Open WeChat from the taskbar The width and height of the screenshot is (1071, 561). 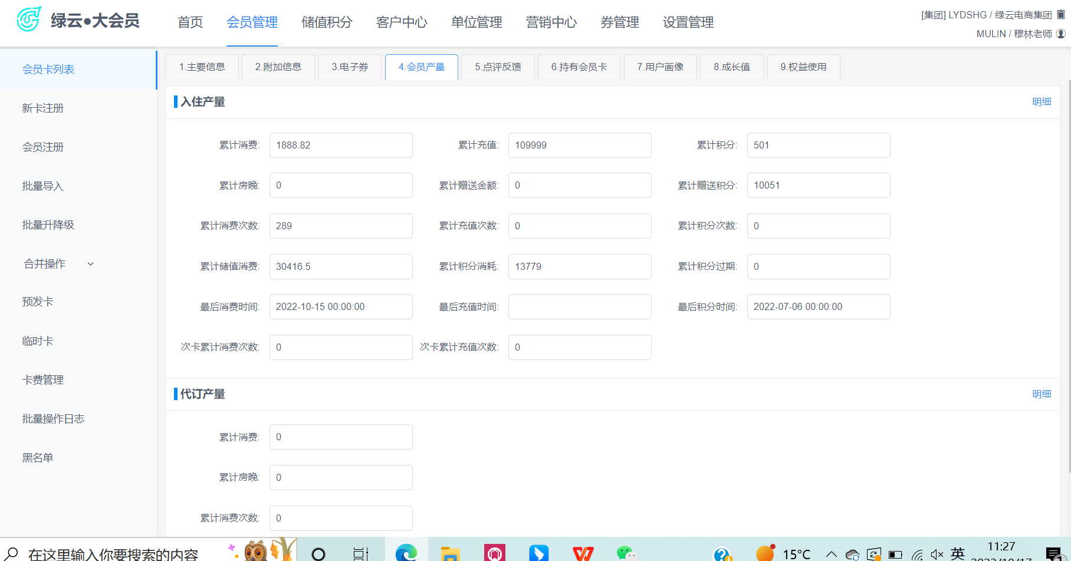pos(626,553)
